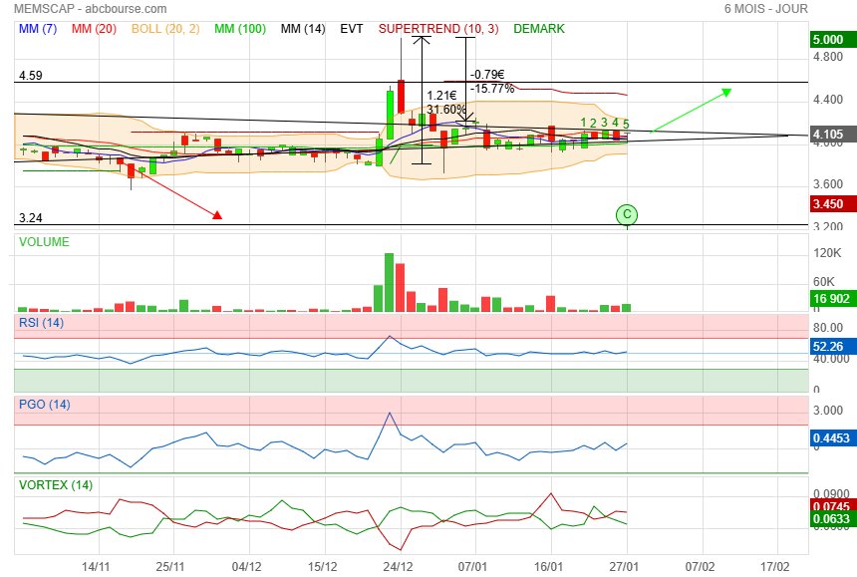
Task: Click the -15.77% measurement annotation
Action: click(492, 89)
